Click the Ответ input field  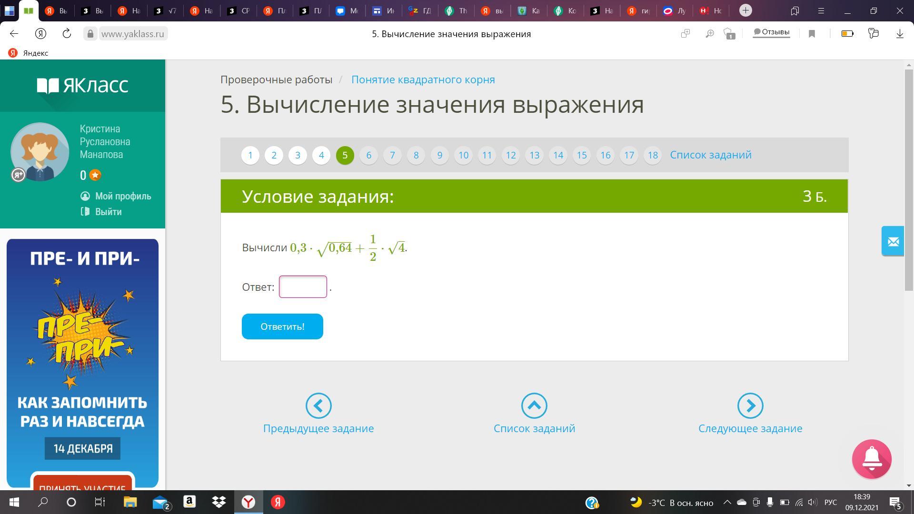tap(303, 287)
